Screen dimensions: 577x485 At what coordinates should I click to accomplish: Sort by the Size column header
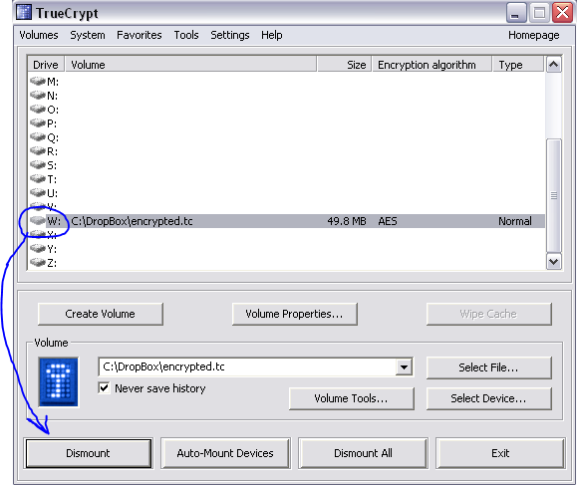(344, 65)
